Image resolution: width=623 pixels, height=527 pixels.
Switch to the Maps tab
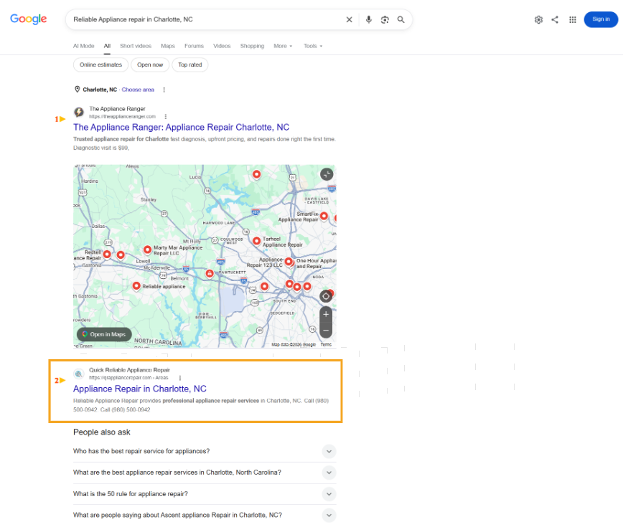pos(168,46)
